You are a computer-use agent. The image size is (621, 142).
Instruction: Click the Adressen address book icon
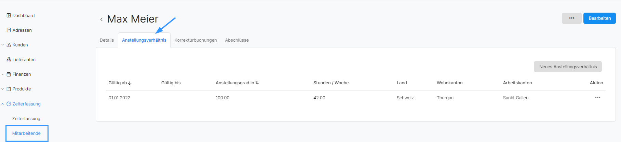pyautogui.click(x=9, y=30)
